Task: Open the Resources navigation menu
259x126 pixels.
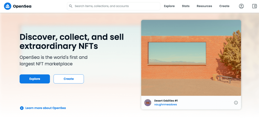Action: pyautogui.click(x=204, y=6)
